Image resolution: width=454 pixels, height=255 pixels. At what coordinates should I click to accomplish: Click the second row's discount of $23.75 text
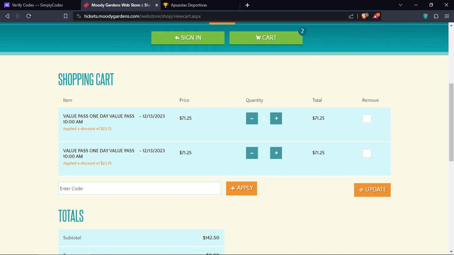(87, 163)
